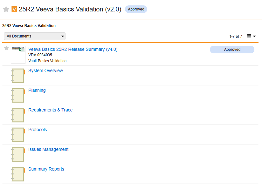The image size is (262, 188).
Task: Open the All Documents filter dropdown
Action: (35, 36)
